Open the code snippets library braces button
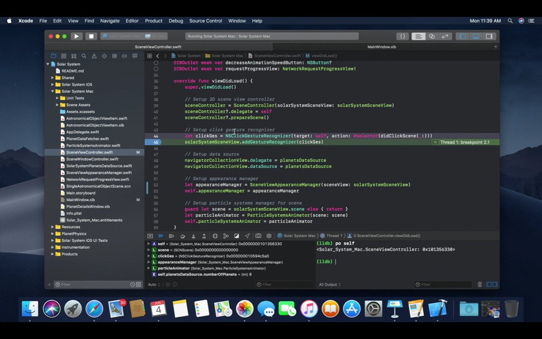Image resolution: width=542 pixels, height=339 pixels. pyautogui.click(x=402, y=36)
